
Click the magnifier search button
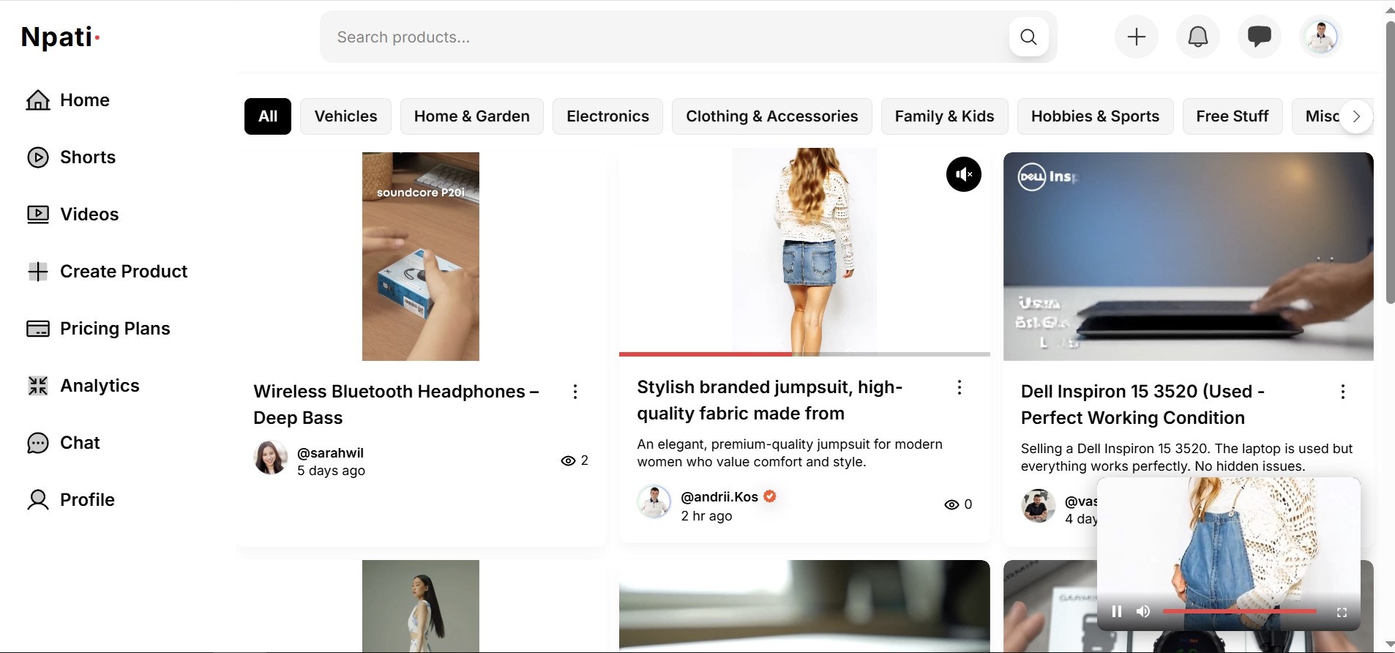tap(1028, 37)
